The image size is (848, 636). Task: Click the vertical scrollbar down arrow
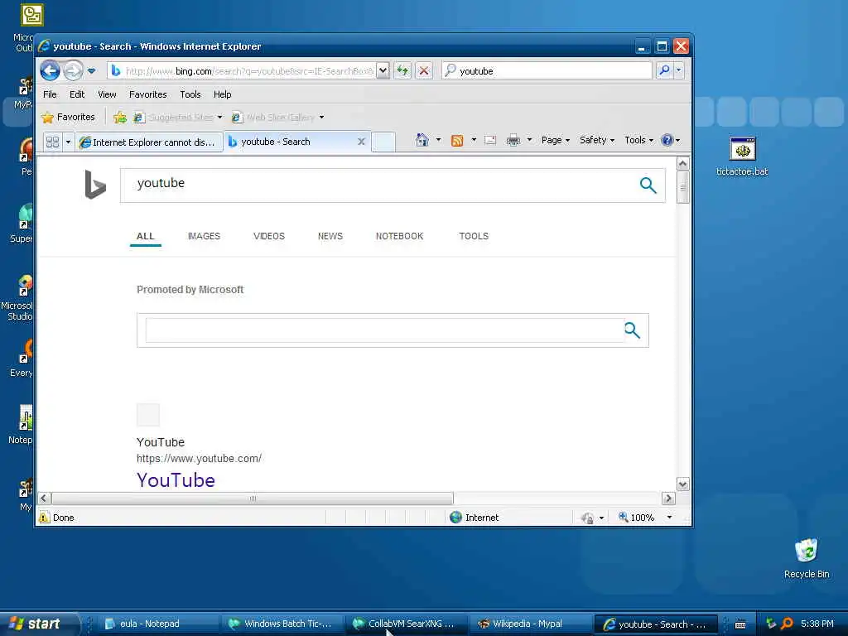[x=682, y=484]
